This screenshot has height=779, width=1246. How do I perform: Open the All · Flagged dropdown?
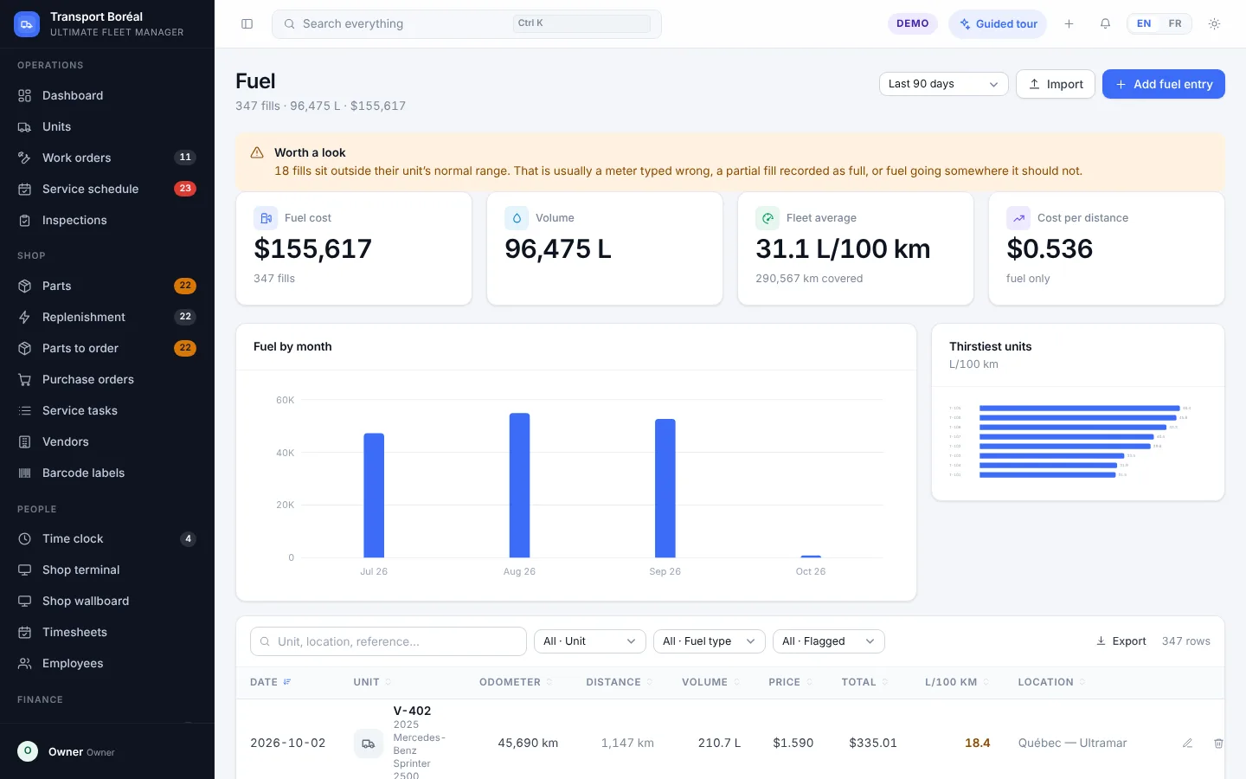pos(829,641)
